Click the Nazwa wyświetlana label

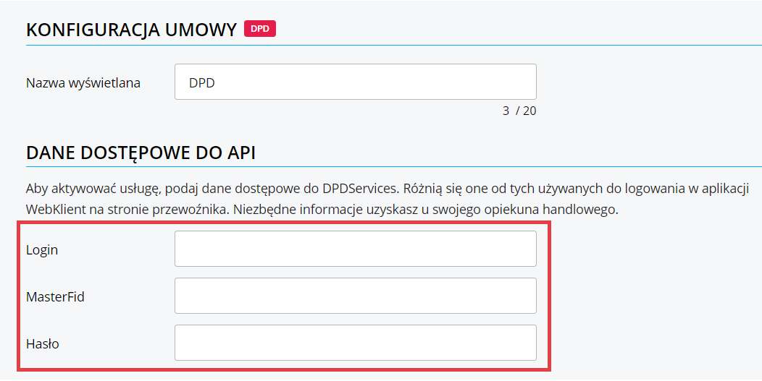pyautogui.click(x=83, y=83)
